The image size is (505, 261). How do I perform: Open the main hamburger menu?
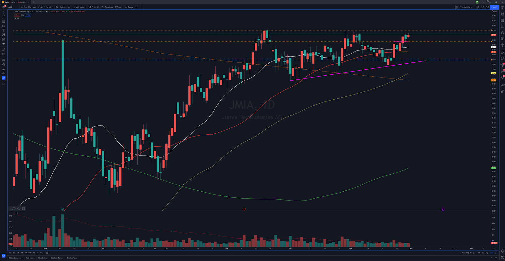pyautogui.click(x=3, y=7)
